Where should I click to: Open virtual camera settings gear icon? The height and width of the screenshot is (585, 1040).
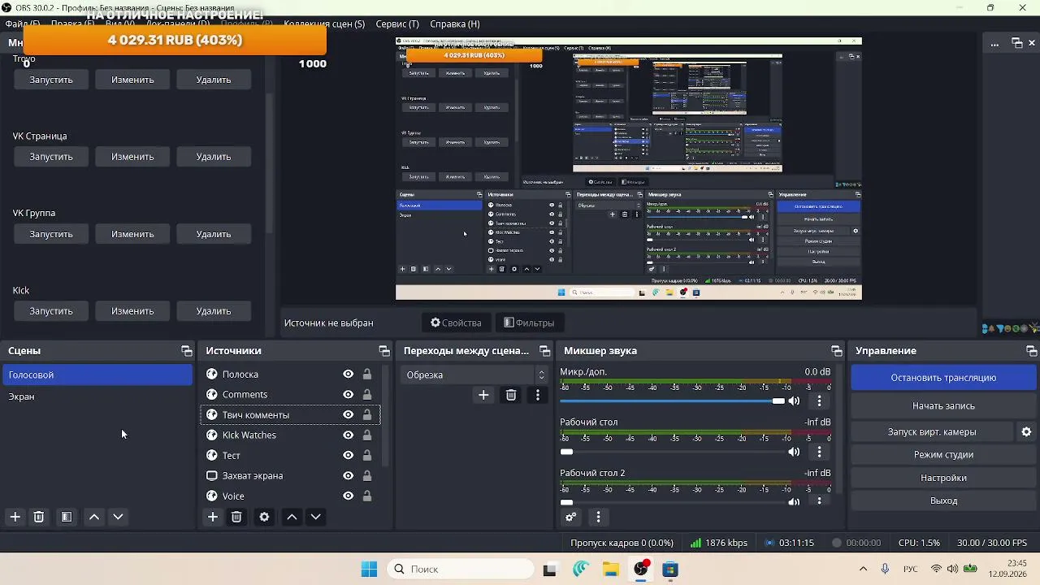coord(1026,431)
